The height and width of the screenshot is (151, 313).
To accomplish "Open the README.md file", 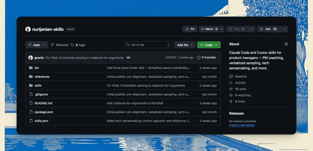I will [43, 103].
